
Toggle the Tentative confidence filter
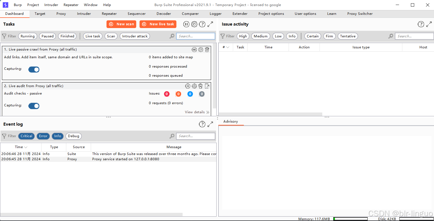pos(348,36)
